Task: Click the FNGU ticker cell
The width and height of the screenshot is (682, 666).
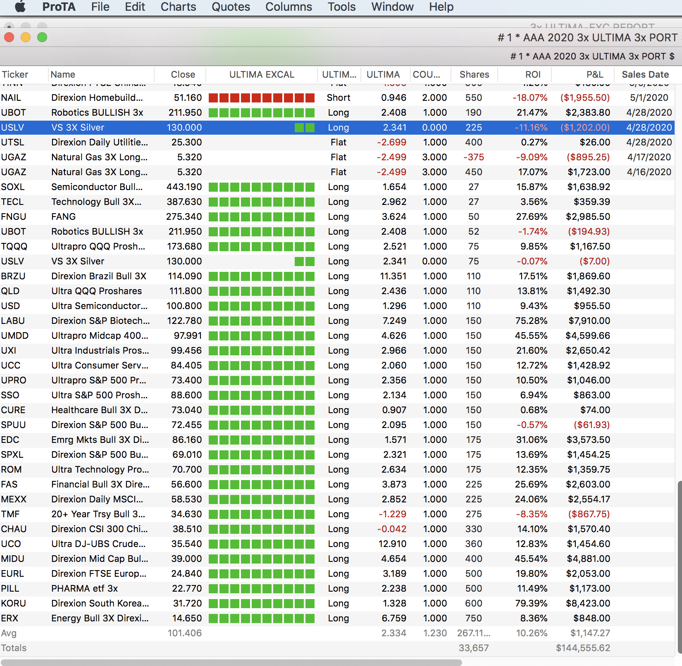Action: tap(14, 216)
